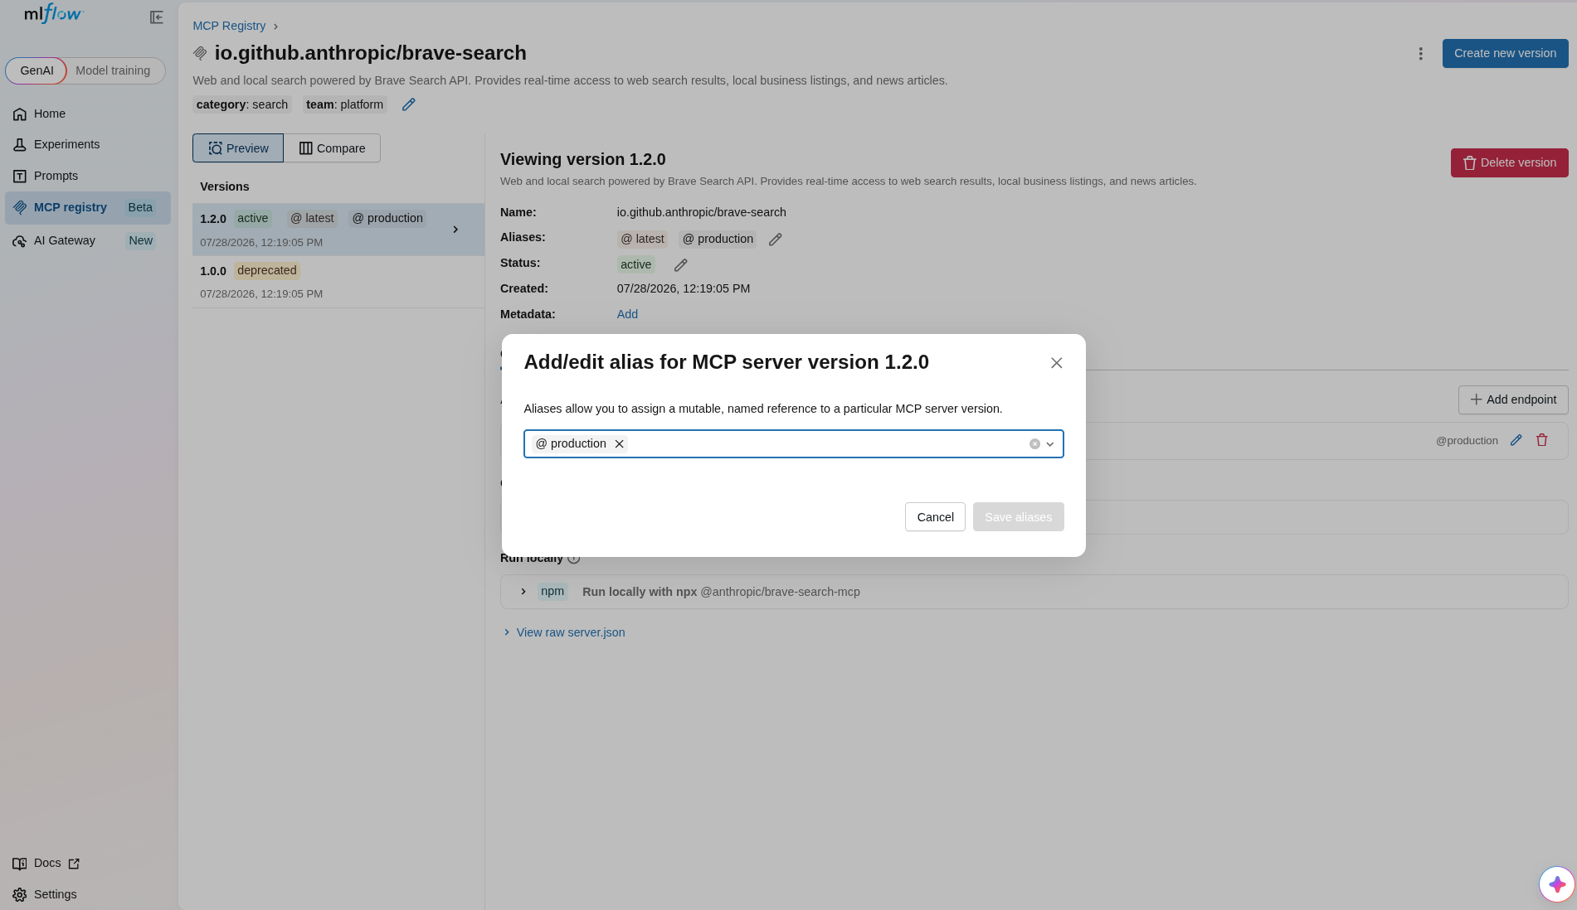1577x910 pixels.
Task: Select the Compare view tab
Action: coord(332,148)
